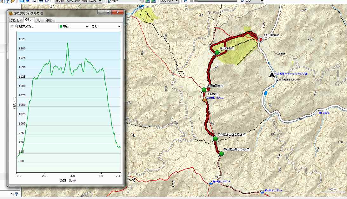Image resolution: width=347 pixels, height=199 pixels.
Task: Enable the 拡大/縮小 zoom checkbox
Action: point(12,27)
